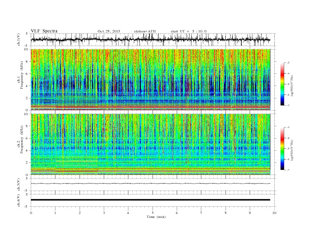Click the "Time (min)" axis label
Image resolution: width=309 pixels, height=239 pixels.
tap(156, 217)
